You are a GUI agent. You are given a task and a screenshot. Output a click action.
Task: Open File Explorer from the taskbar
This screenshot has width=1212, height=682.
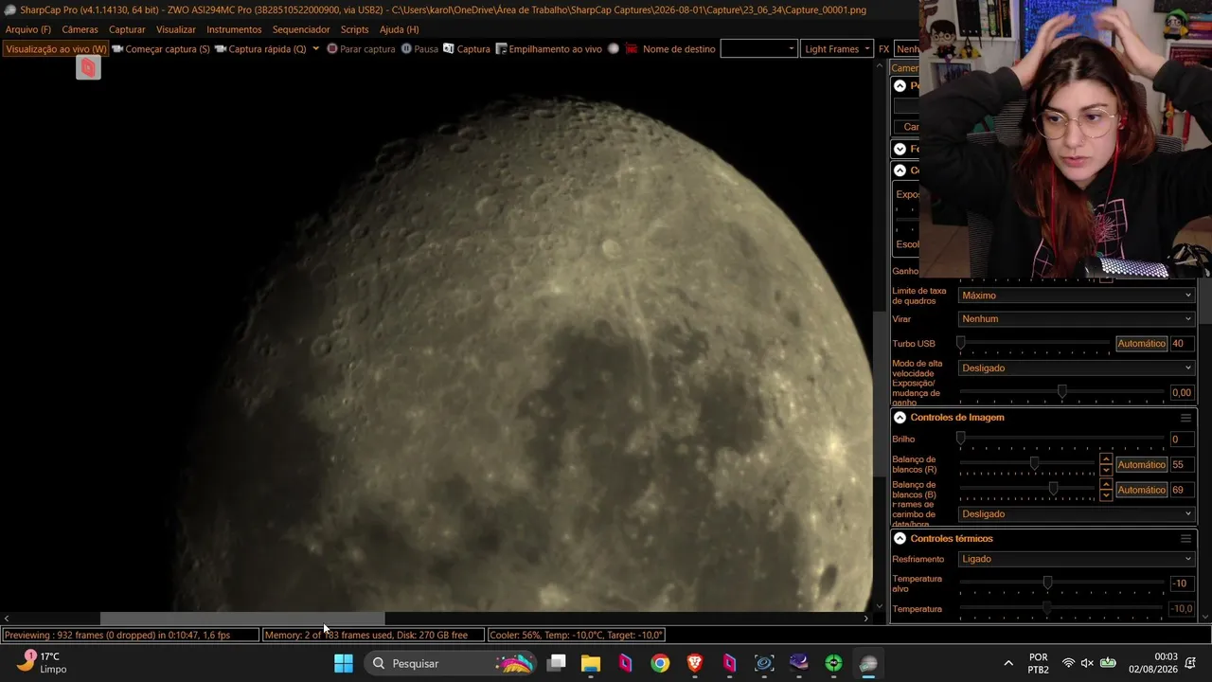[591, 663]
